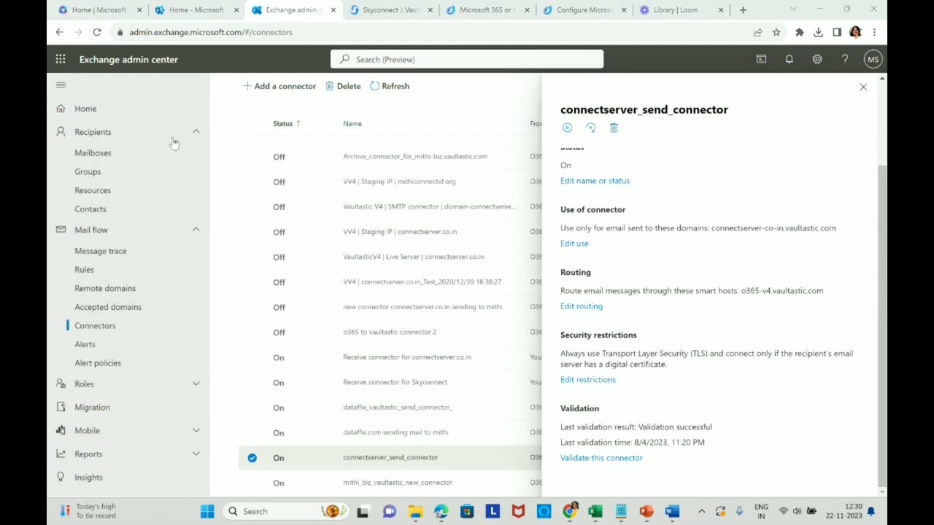This screenshot has height=525, width=934.
Task: Switch to the Skyconnect browser tab
Action: click(391, 9)
